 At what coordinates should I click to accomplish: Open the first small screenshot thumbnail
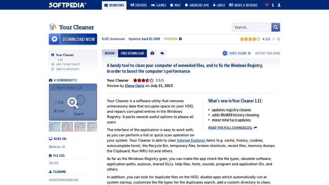[54, 127]
